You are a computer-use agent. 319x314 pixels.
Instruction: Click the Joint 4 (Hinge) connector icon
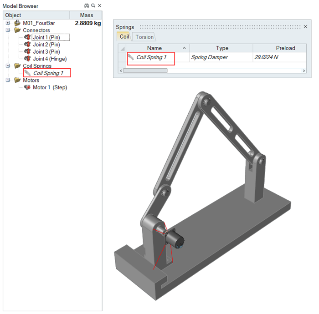click(x=27, y=59)
